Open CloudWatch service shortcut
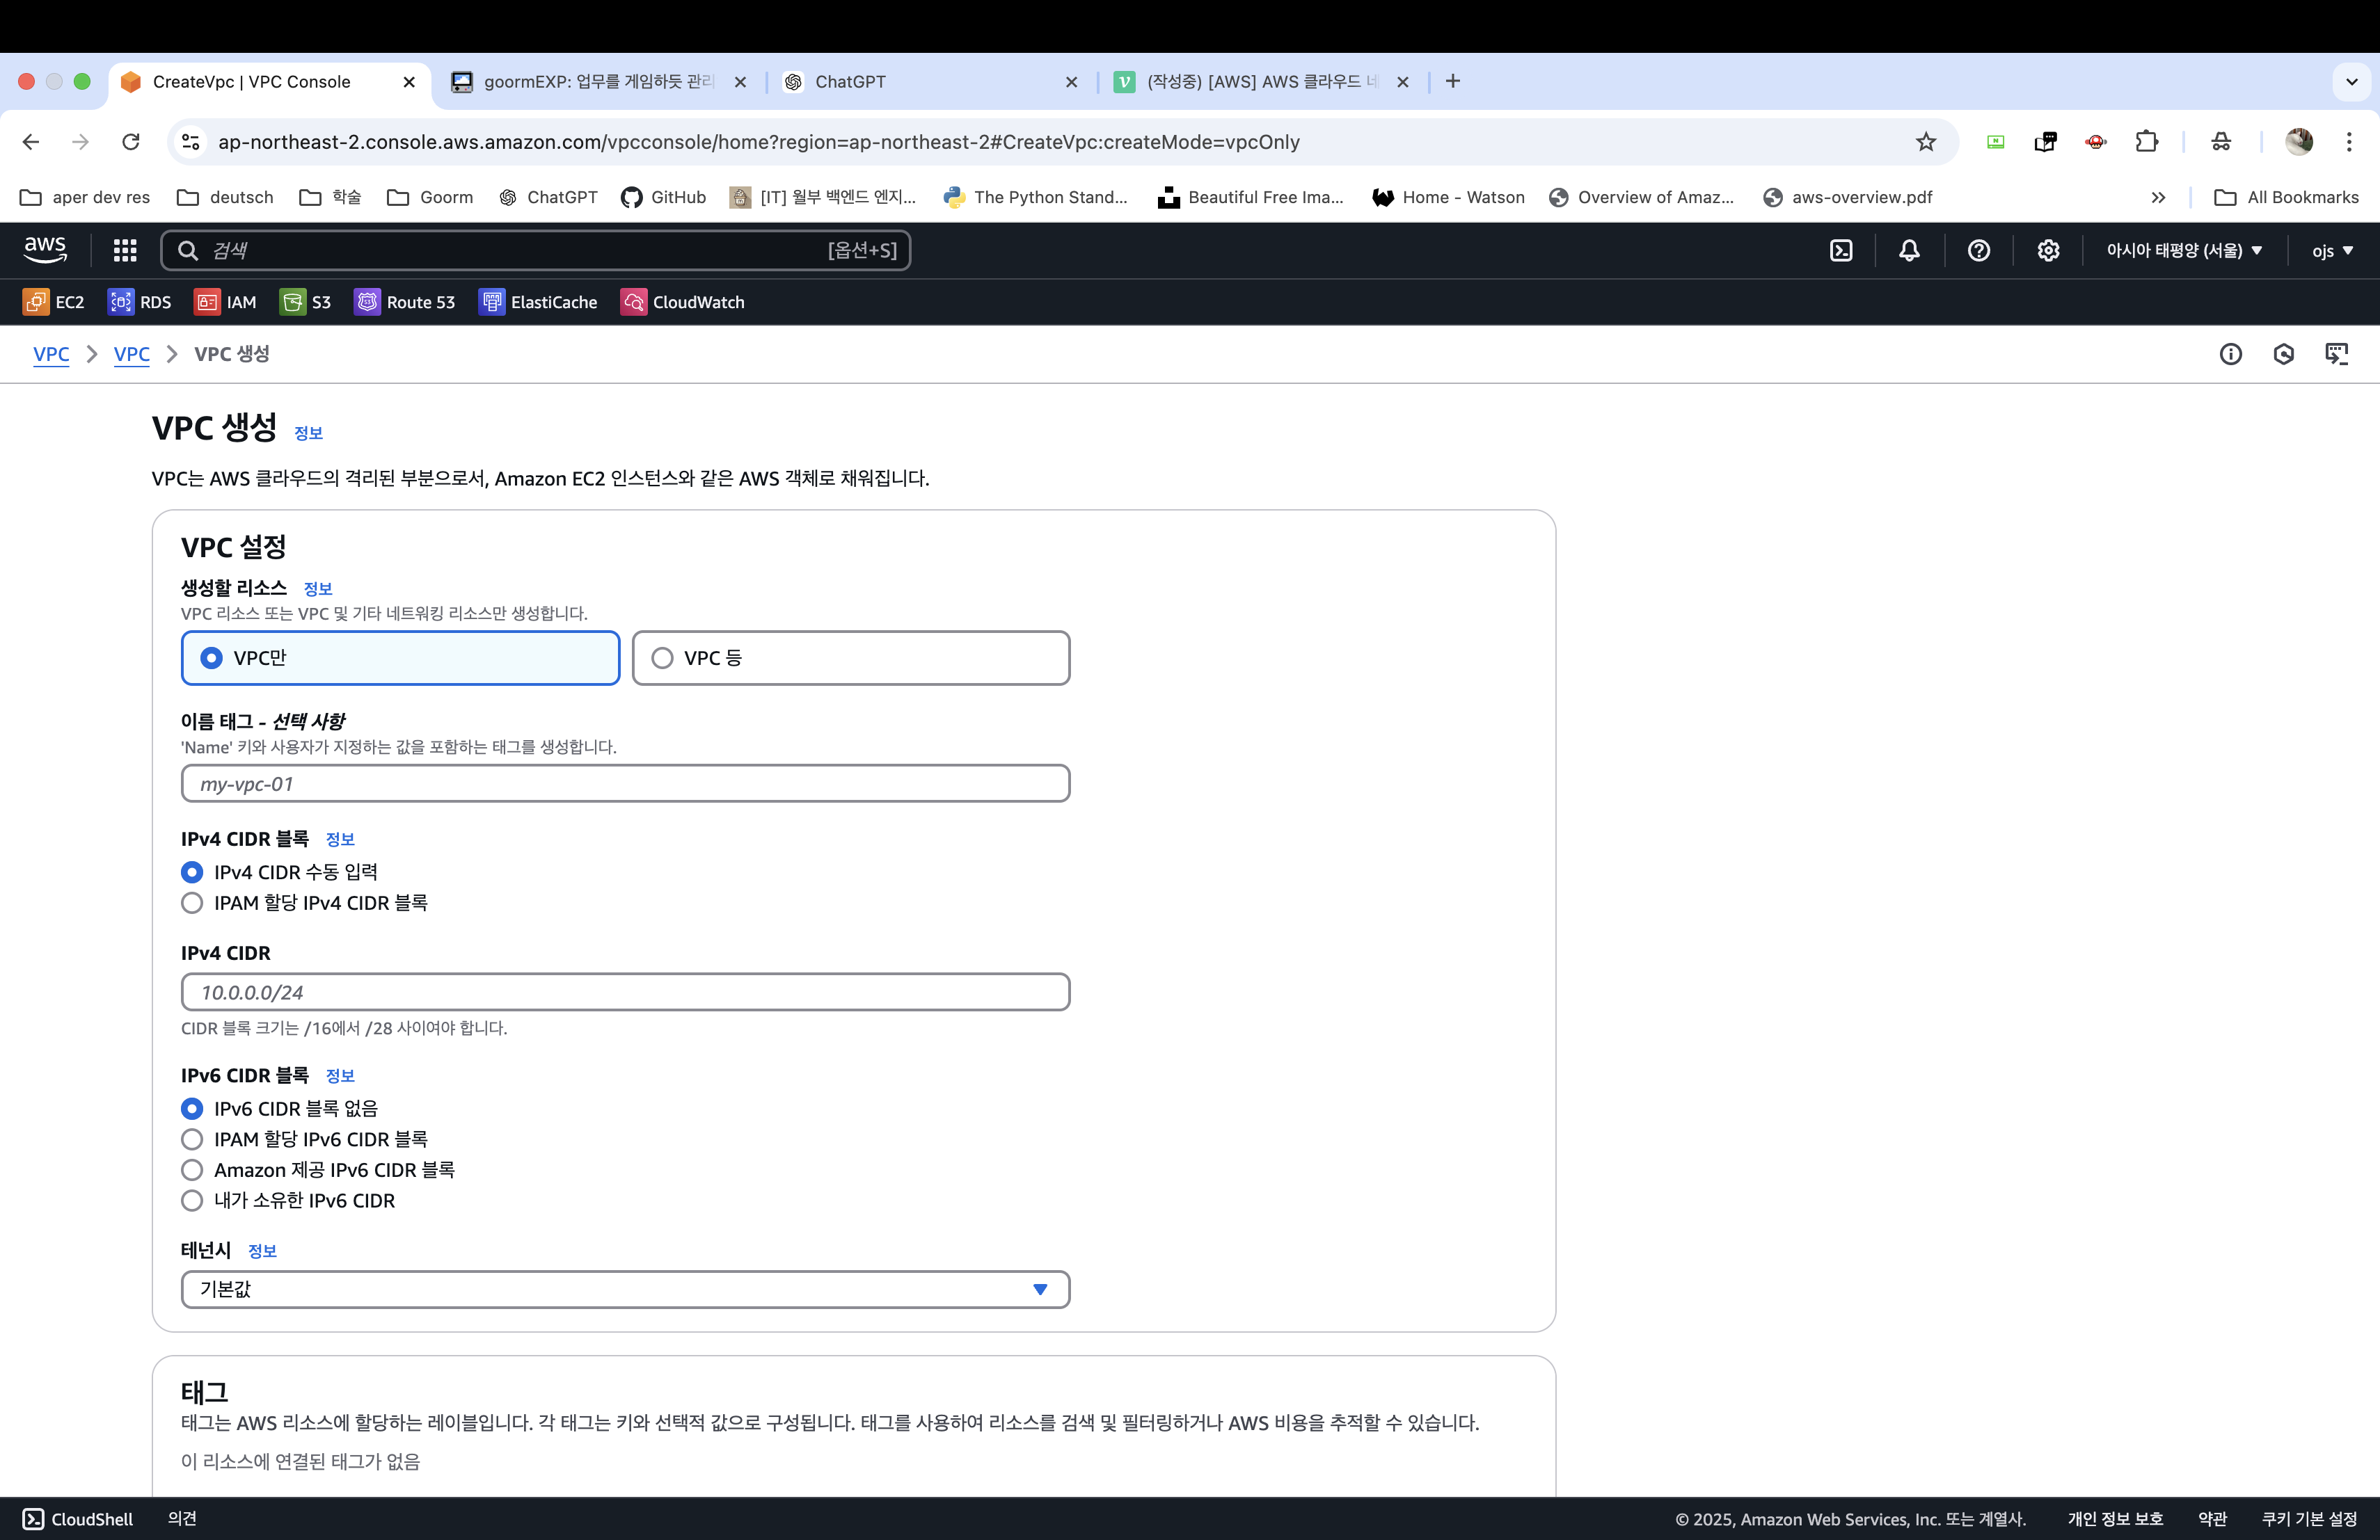The width and height of the screenshot is (2380, 1540). click(x=683, y=302)
